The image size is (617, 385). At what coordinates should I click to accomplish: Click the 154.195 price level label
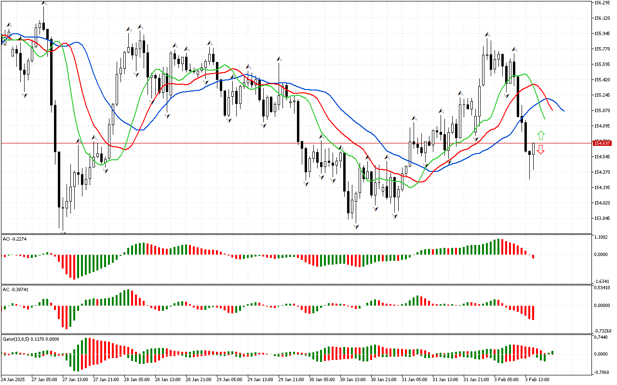click(x=602, y=188)
